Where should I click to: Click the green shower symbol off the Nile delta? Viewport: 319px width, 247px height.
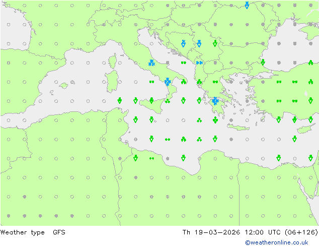(279, 158)
